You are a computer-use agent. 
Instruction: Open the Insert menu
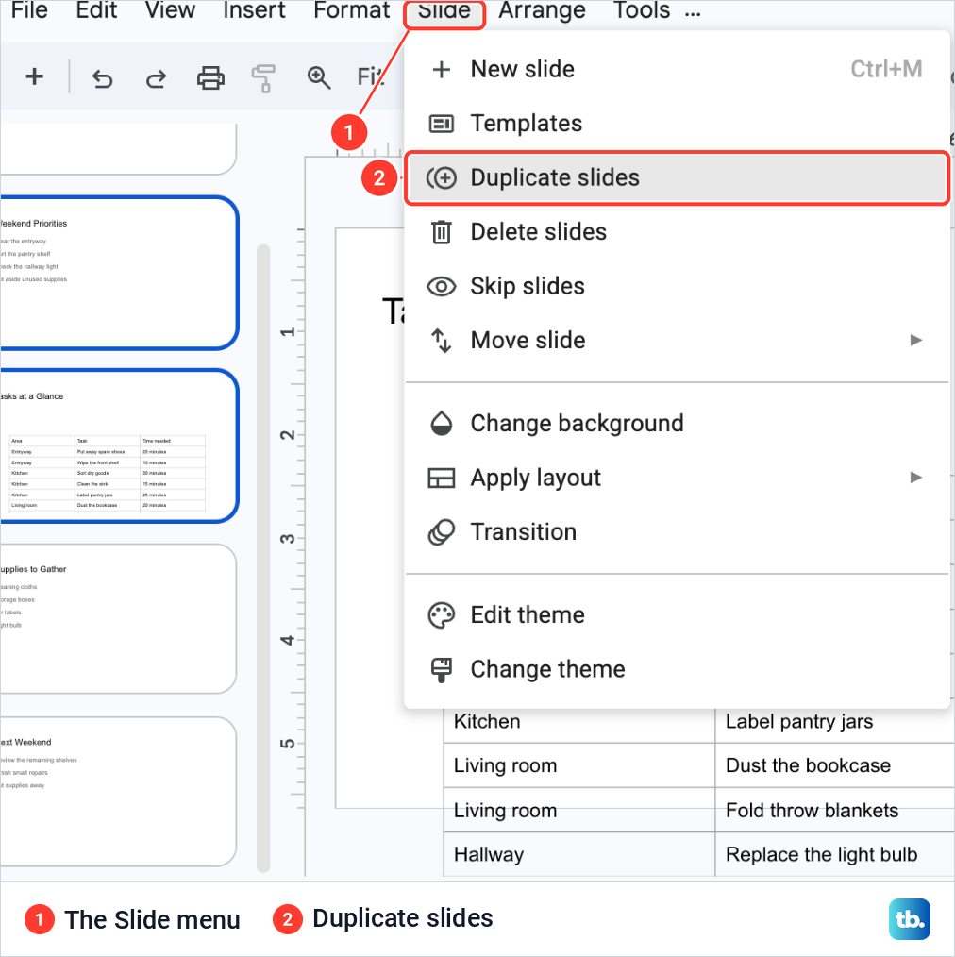(x=254, y=10)
